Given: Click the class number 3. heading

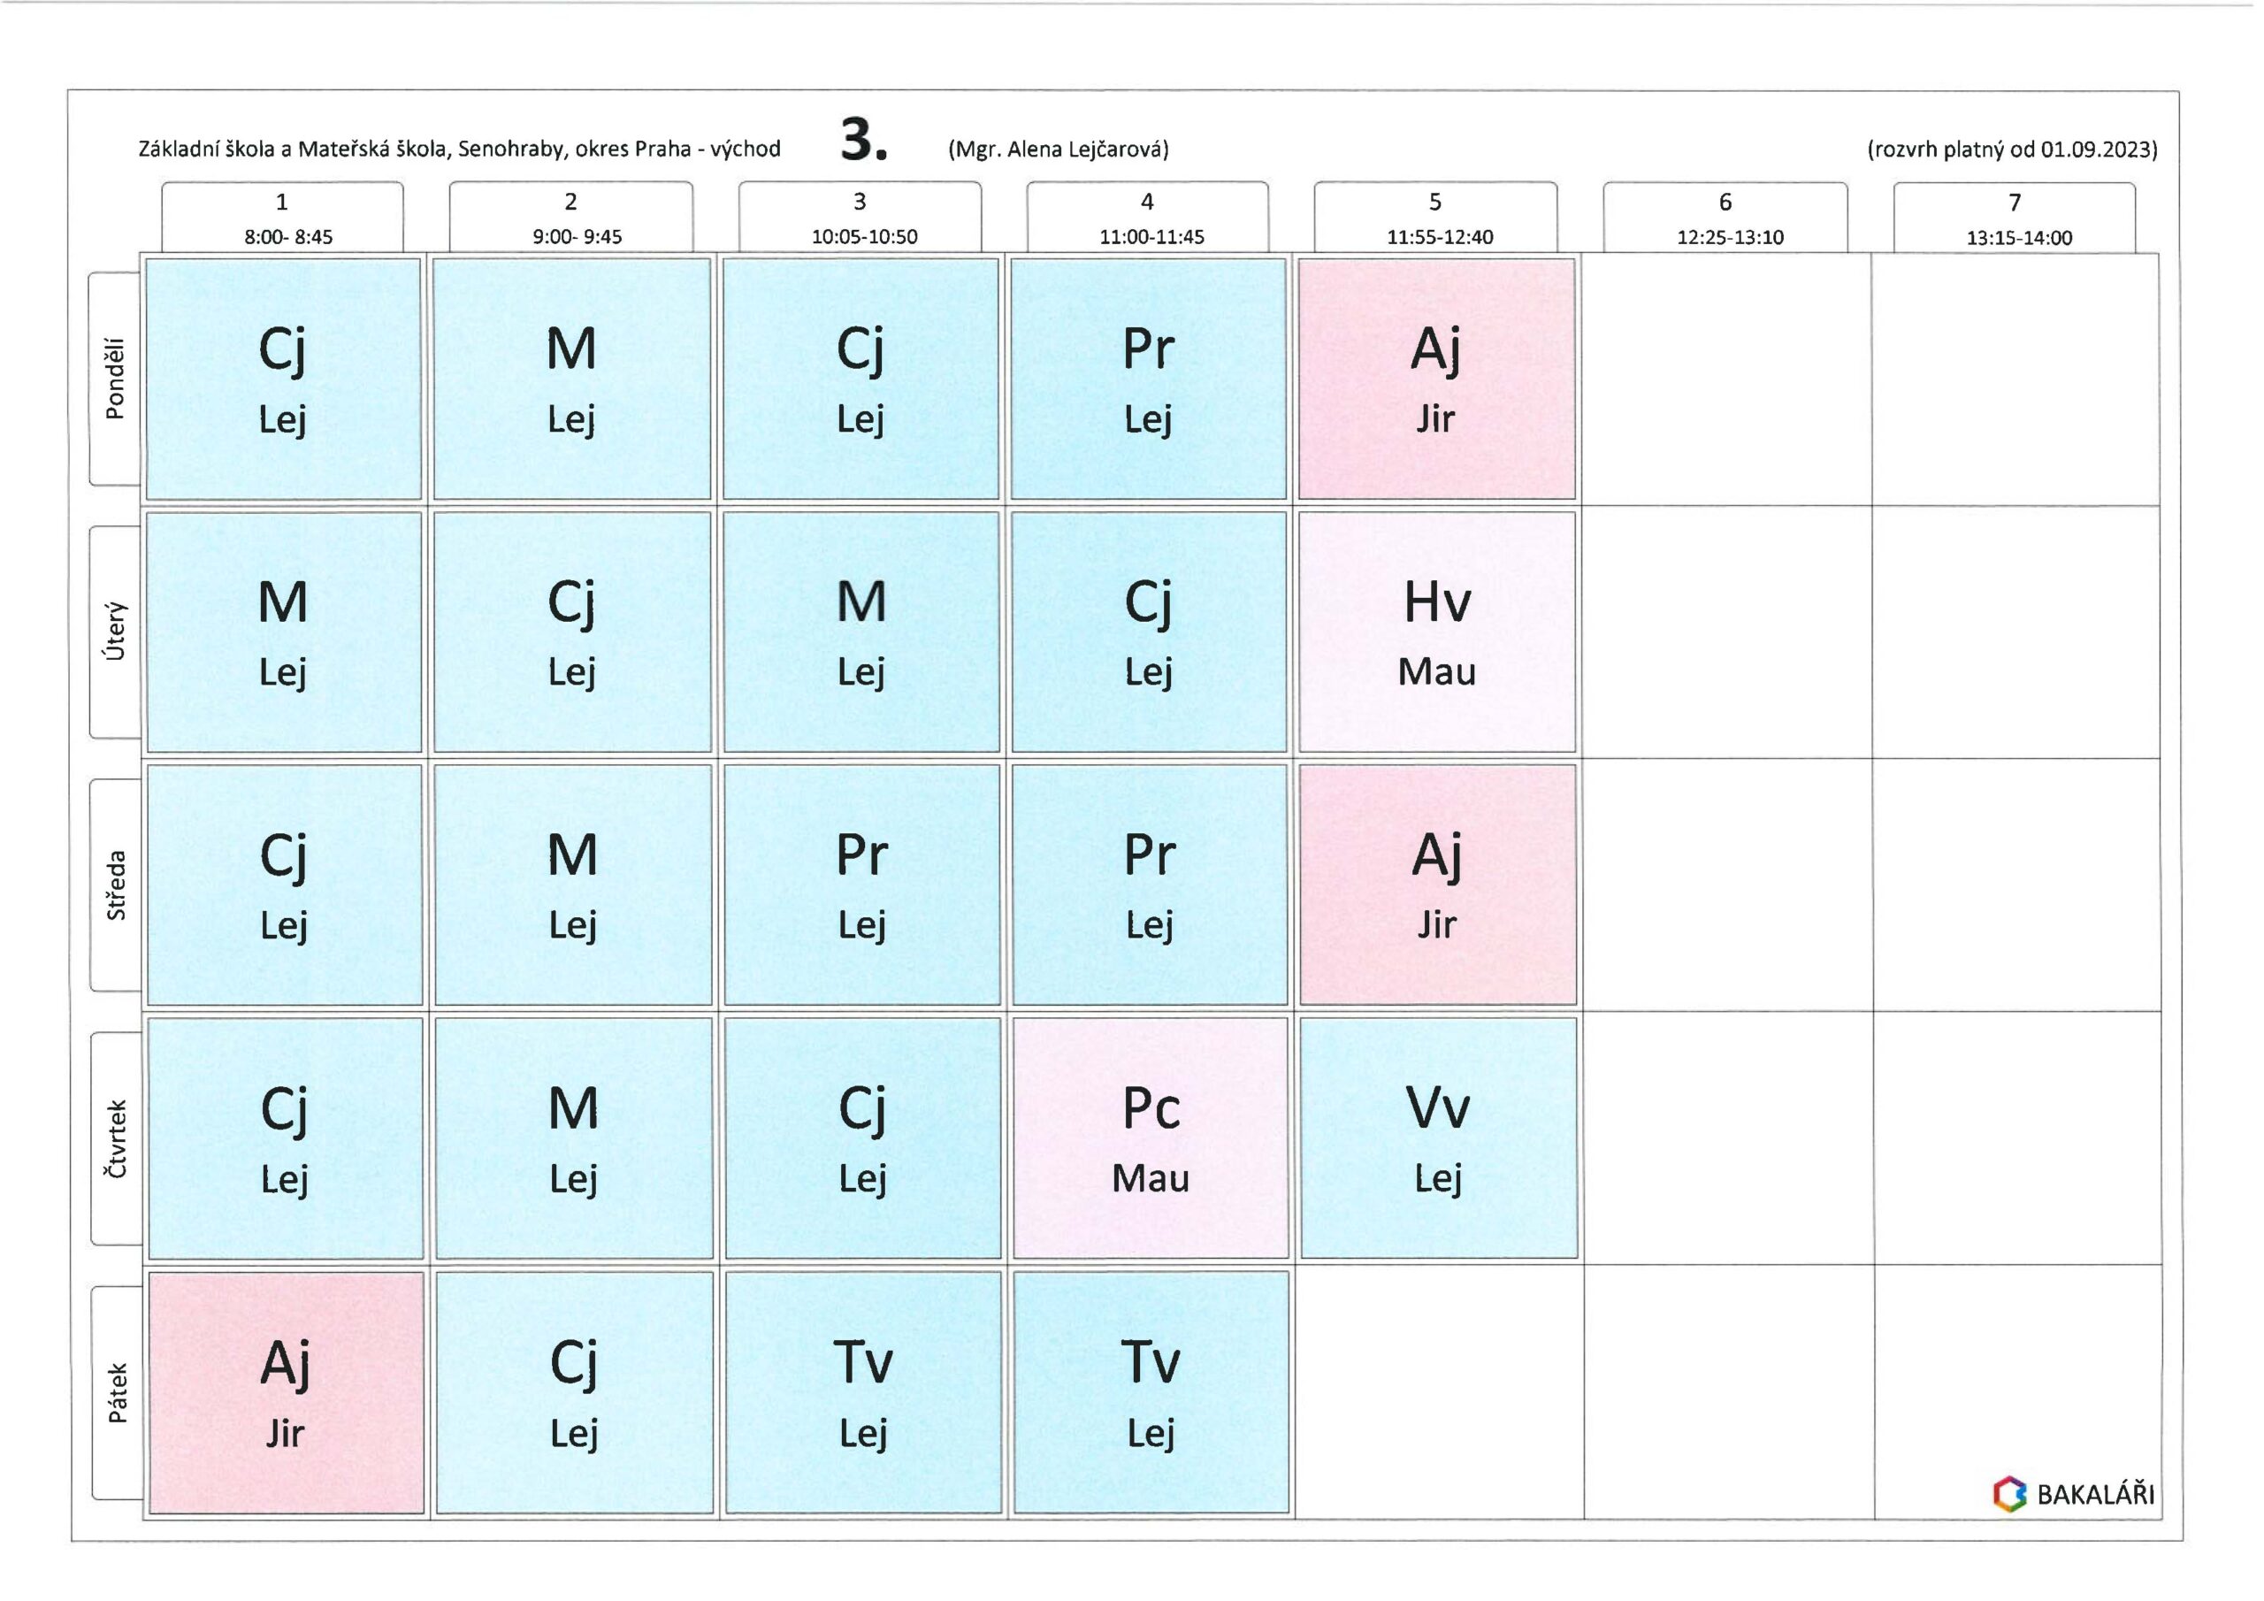Looking at the screenshot, I should [864, 139].
